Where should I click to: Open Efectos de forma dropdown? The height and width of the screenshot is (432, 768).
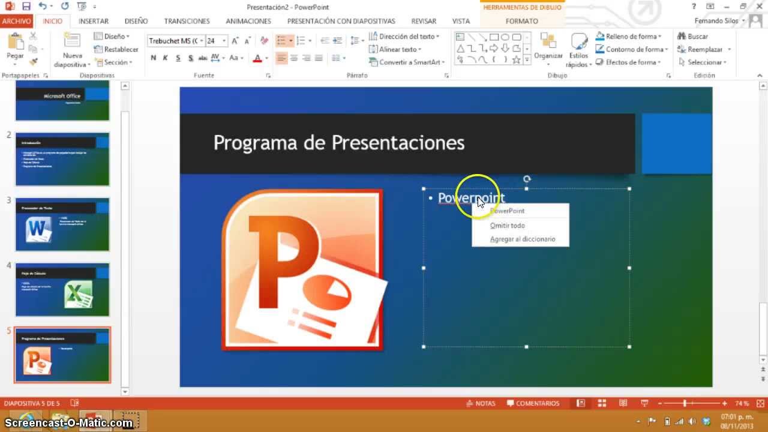pyautogui.click(x=628, y=62)
